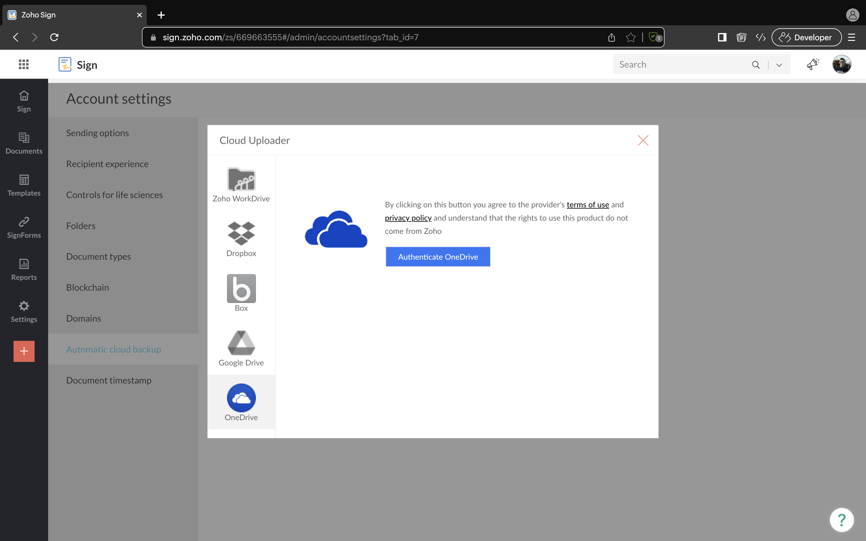866x541 pixels.
Task: Open the privacy policy link
Action: tap(408, 218)
